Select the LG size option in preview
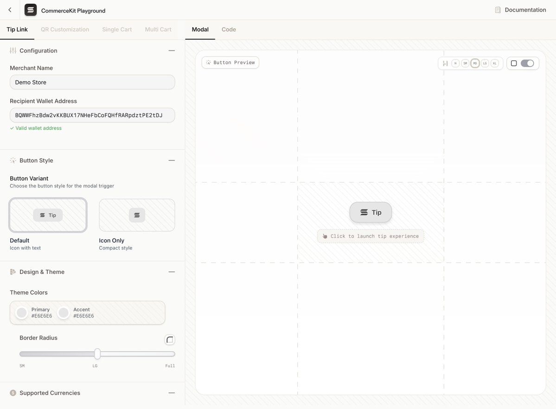The height and width of the screenshot is (409, 556). pyautogui.click(x=485, y=63)
